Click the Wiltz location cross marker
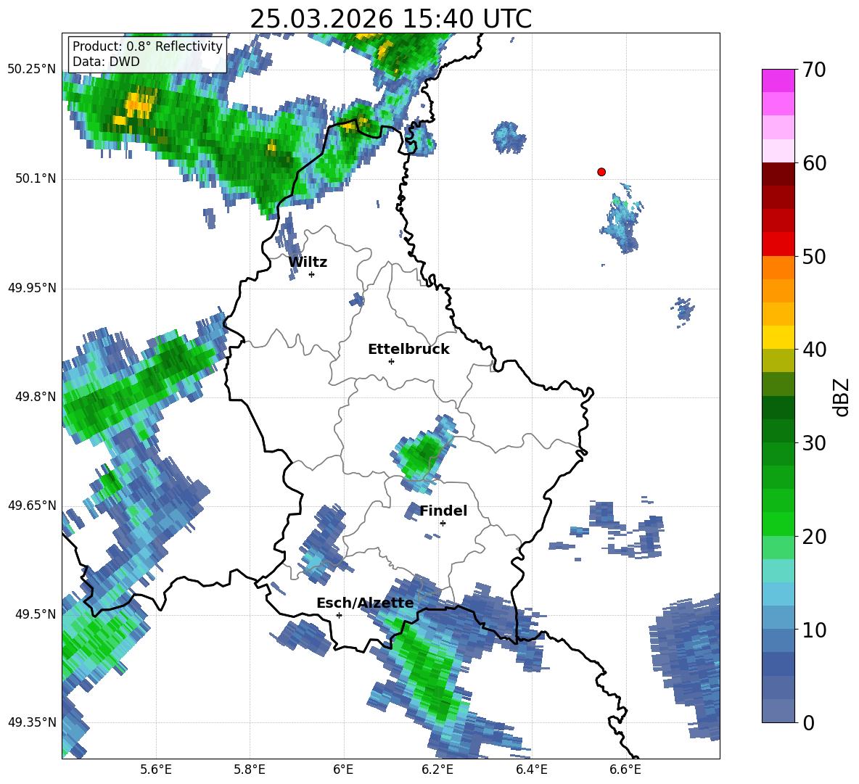Screen dimensions: 859x784 point(312,274)
